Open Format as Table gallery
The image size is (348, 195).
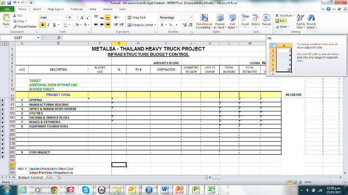[220, 18]
